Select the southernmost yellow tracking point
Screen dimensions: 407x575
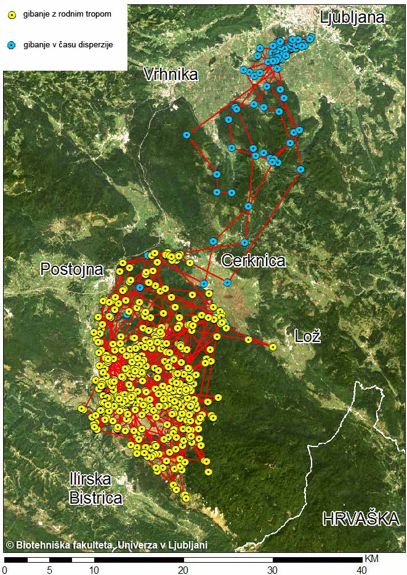click(x=186, y=498)
